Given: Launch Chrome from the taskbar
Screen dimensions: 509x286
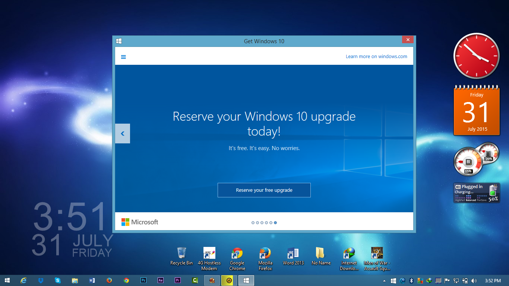Looking at the screenshot, I should tap(126, 280).
